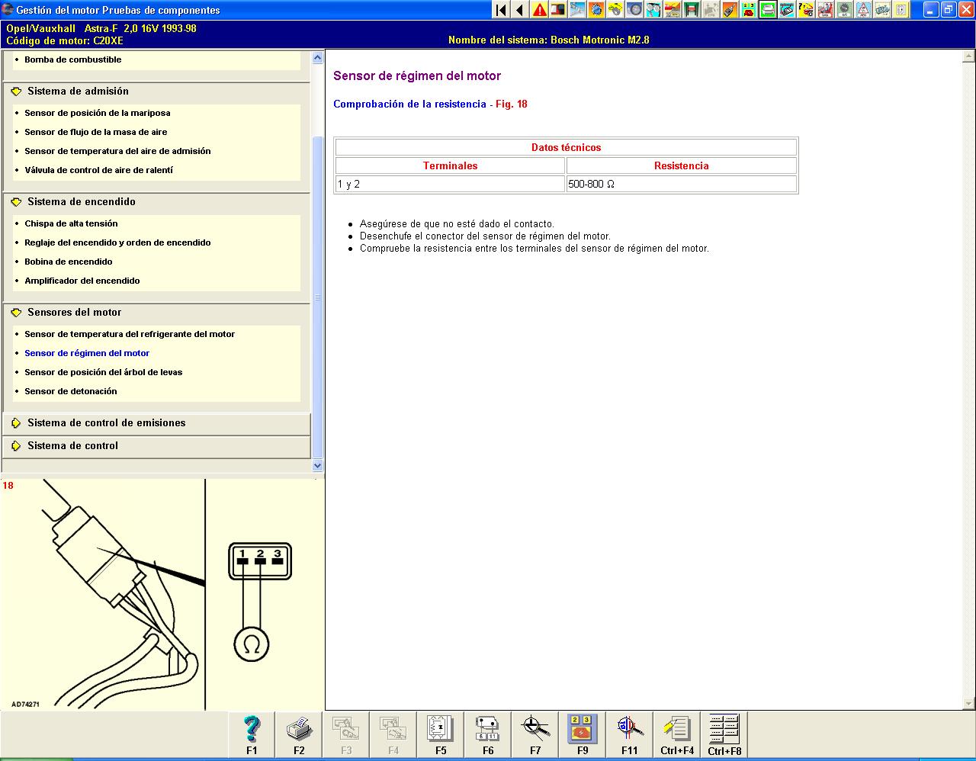
Task: Open the F5 wiring diagram icon
Action: [x=441, y=734]
